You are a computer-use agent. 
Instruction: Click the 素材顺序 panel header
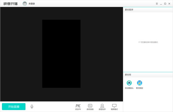pos(148,10)
